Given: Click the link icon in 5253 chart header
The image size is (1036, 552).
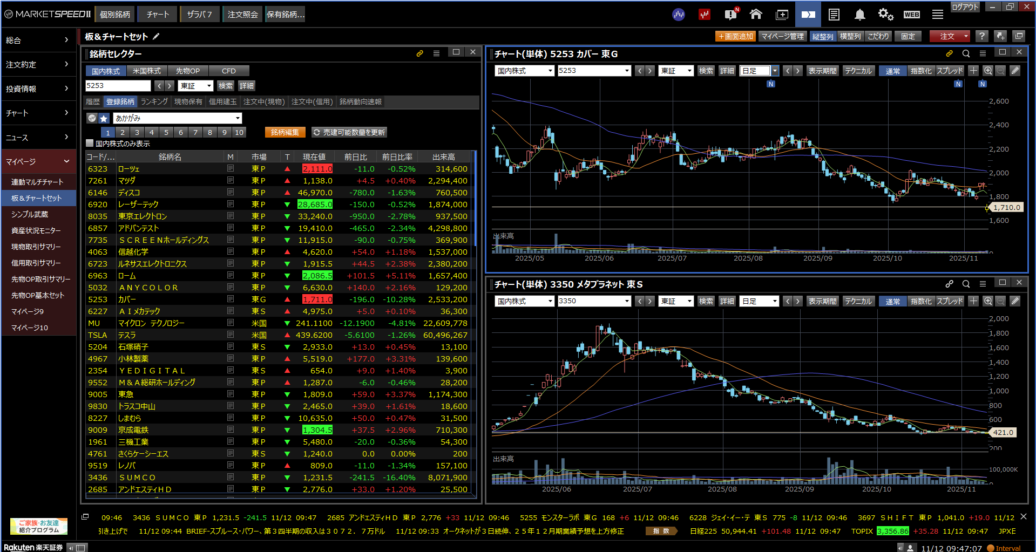Looking at the screenshot, I should point(949,53).
